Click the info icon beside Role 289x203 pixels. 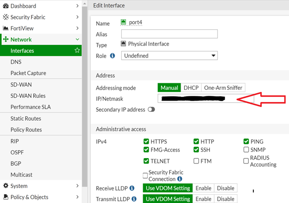[112, 56]
